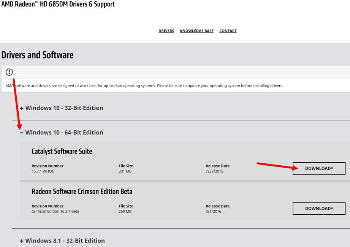Select the Crimson Edition 16.2.1 Beta revision text

[x=55, y=212]
